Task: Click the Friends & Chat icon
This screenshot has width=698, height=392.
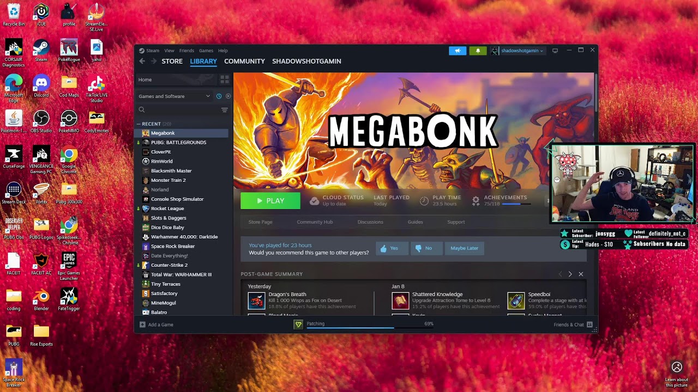Action: pos(589,324)
